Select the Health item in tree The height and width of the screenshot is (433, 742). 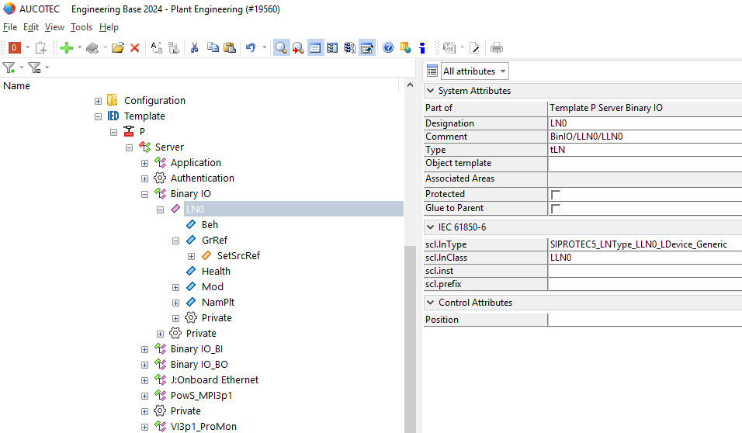coord(216,272)
